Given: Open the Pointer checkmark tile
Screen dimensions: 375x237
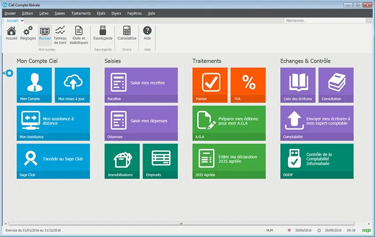Looking at the screenshot, I should [210, 85].
